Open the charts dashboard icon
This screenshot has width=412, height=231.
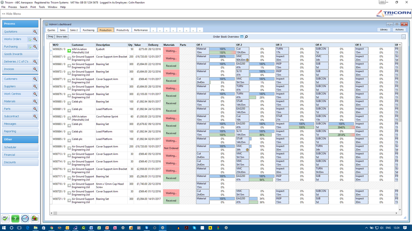click(x=34, y=218)
